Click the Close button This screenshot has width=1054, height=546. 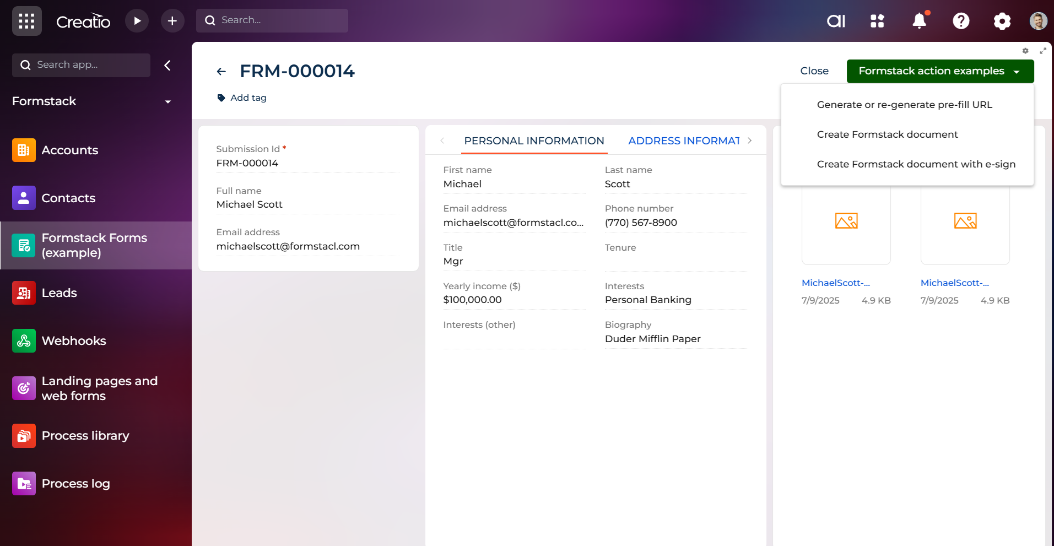814,71
